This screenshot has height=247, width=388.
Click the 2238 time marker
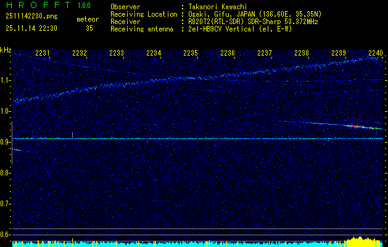coord(302,52)
